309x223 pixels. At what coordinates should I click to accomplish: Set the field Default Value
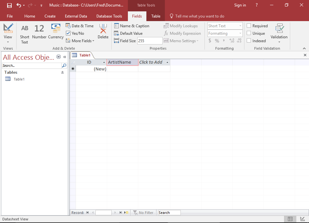pyautogui.click(x=128, y=33)
